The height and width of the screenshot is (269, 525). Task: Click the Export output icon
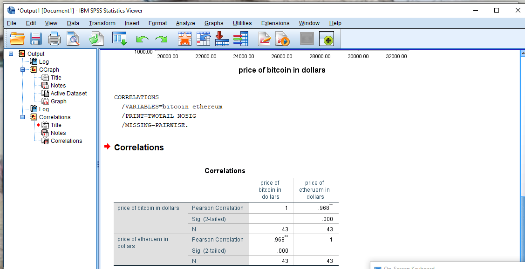click(97, 39)
